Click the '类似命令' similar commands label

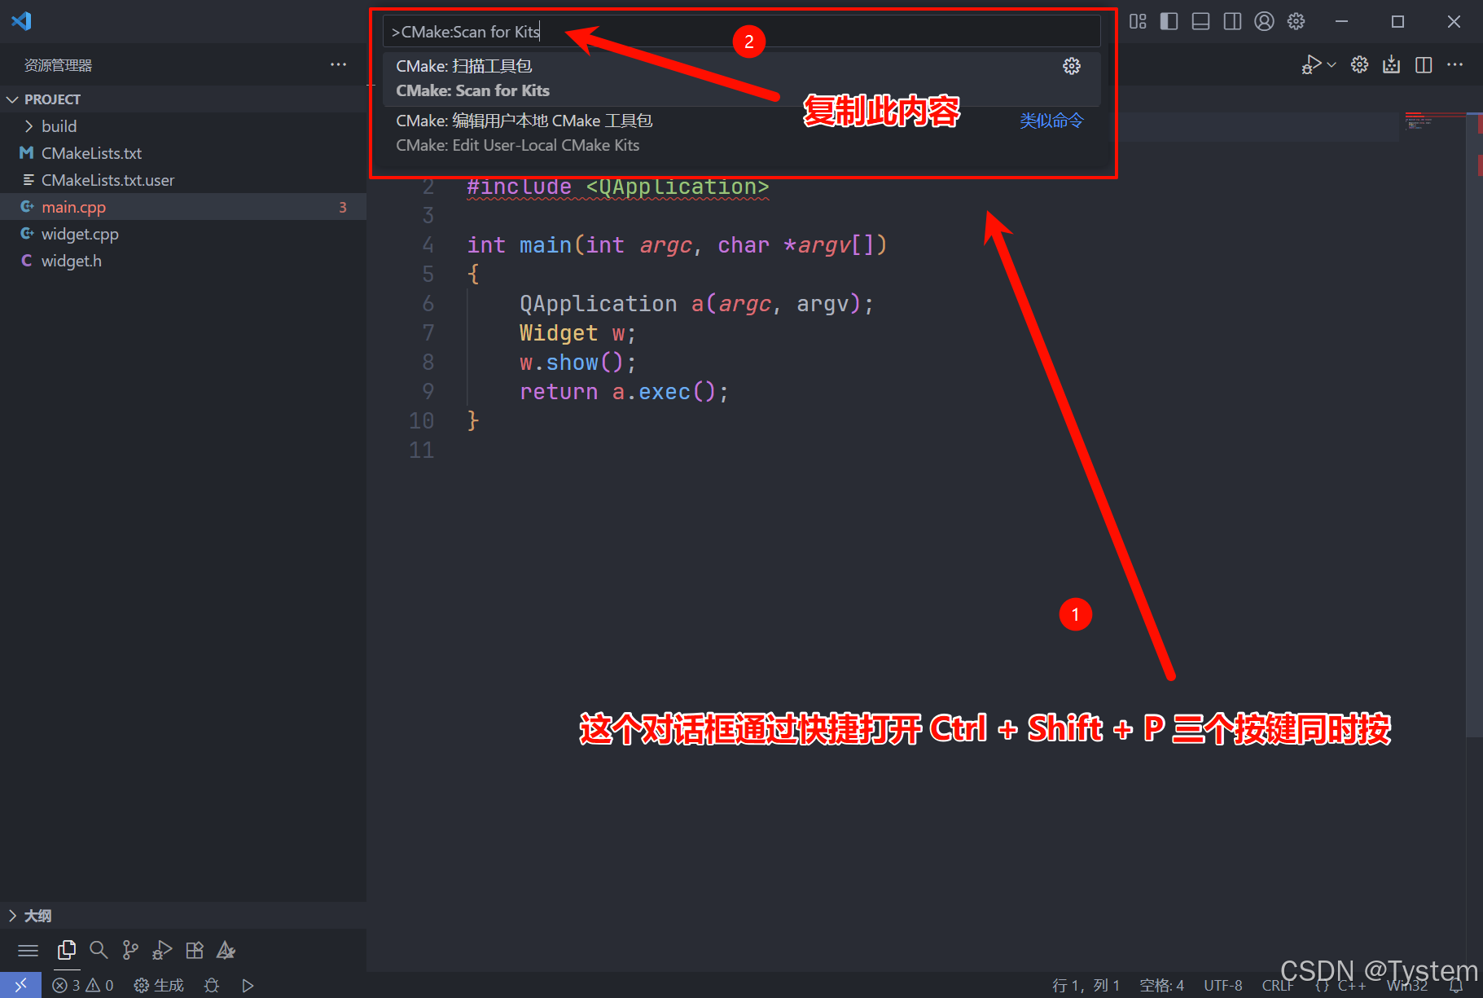click(1051, 121)
